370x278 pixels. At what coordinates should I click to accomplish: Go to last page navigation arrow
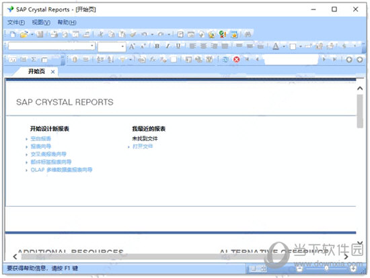coord(334,59)
